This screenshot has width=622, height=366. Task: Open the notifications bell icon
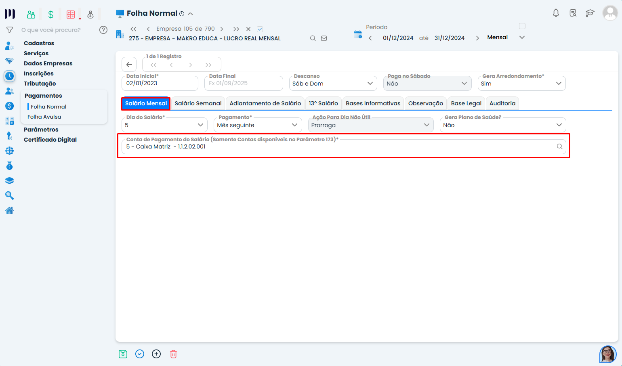(556, 13)
